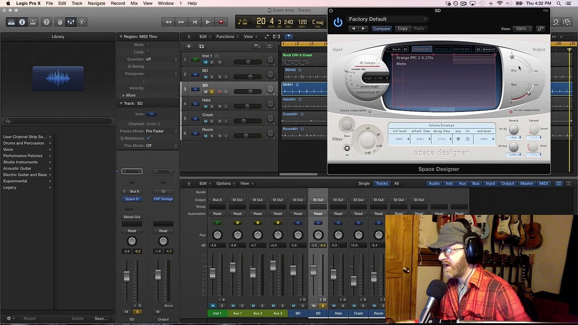The height and width of the screenshot is (325, 578).
Task: Toggle the Q-Reference checkbox
Action: tap(148, 138)
